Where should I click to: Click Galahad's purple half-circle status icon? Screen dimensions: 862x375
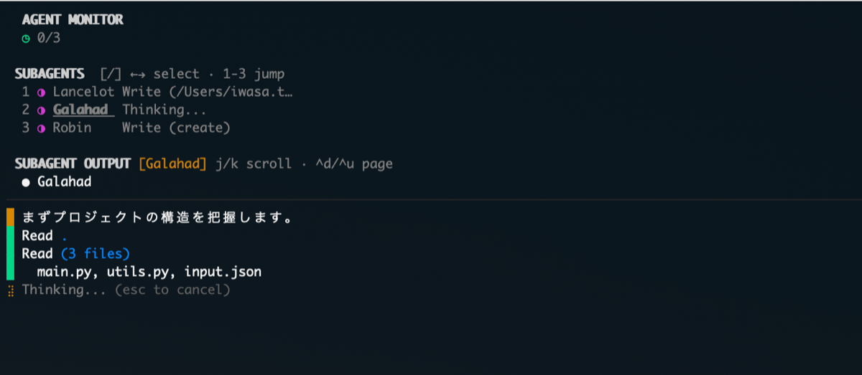pos(41,110)
